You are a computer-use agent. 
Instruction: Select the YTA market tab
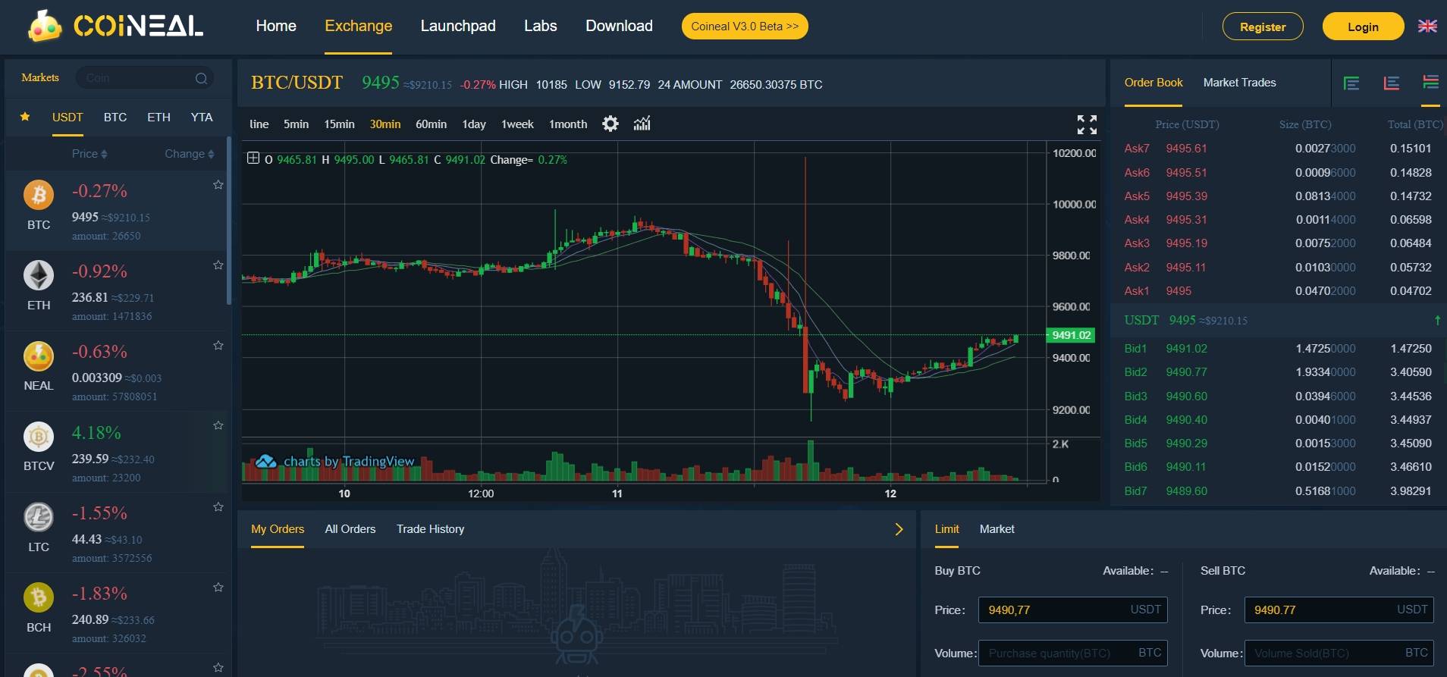pyautogui.click(x=202, y=117)
